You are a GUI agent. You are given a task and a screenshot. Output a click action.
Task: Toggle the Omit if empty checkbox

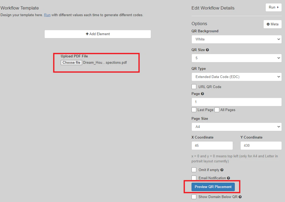(194, 170)
